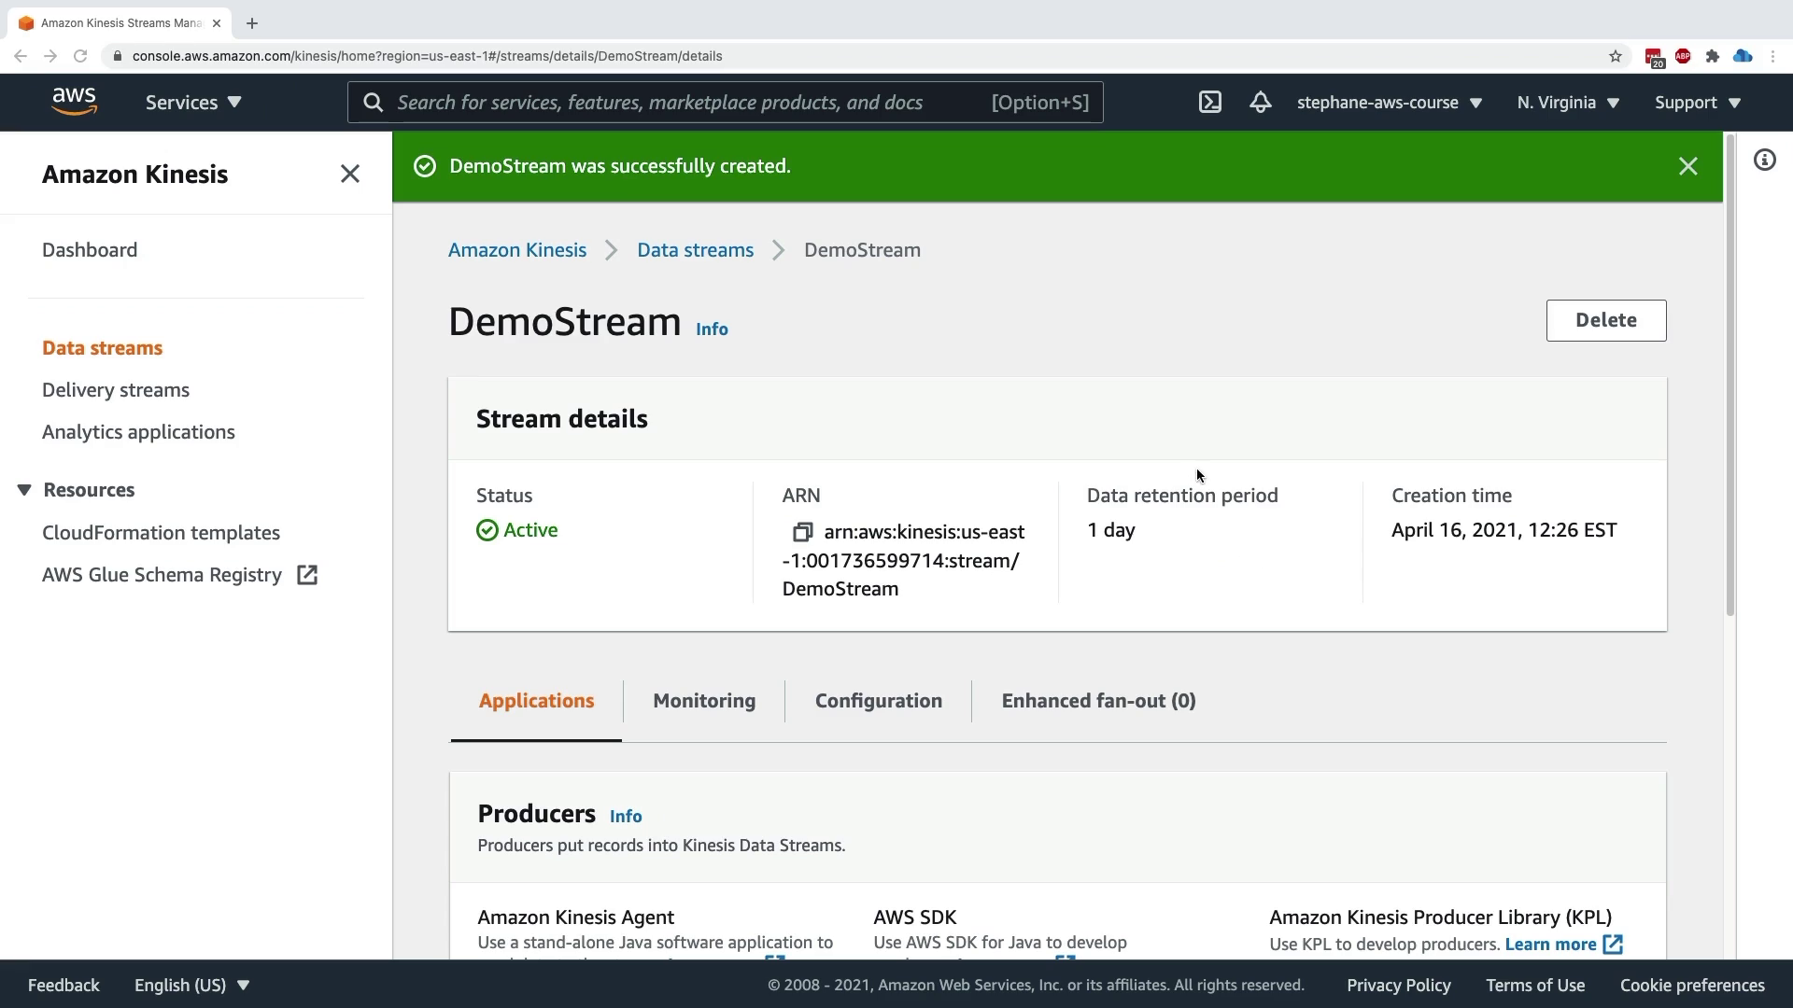Switch to the Configuration tab
Screen dimensions: 1793x1008
[878, 701]
